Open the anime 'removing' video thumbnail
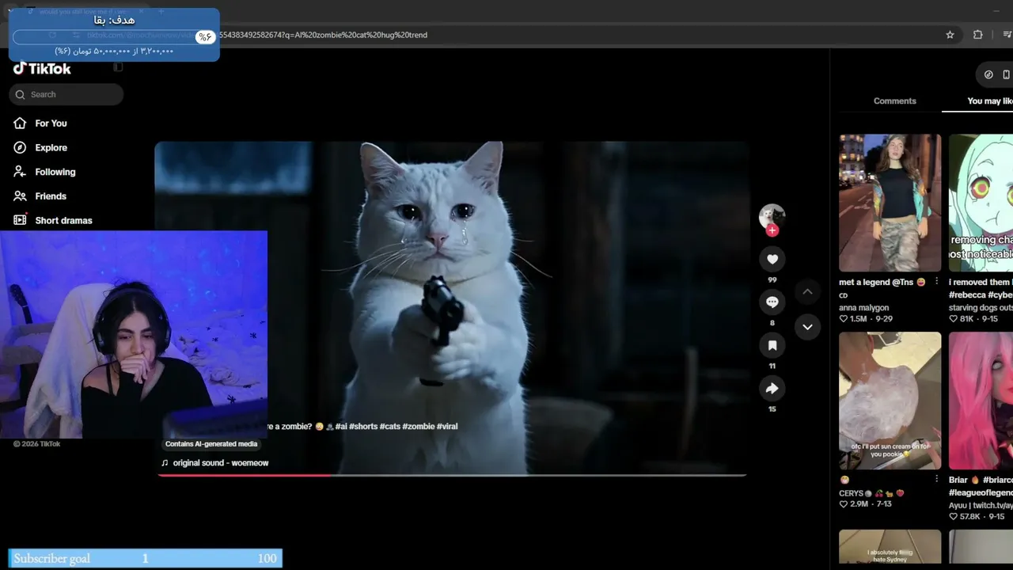 point(981,203)
